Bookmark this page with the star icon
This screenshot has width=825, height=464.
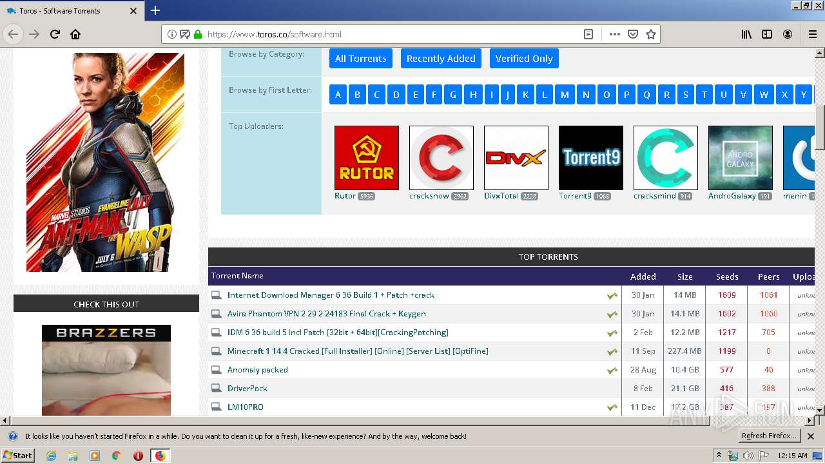[x=651, y=34]
